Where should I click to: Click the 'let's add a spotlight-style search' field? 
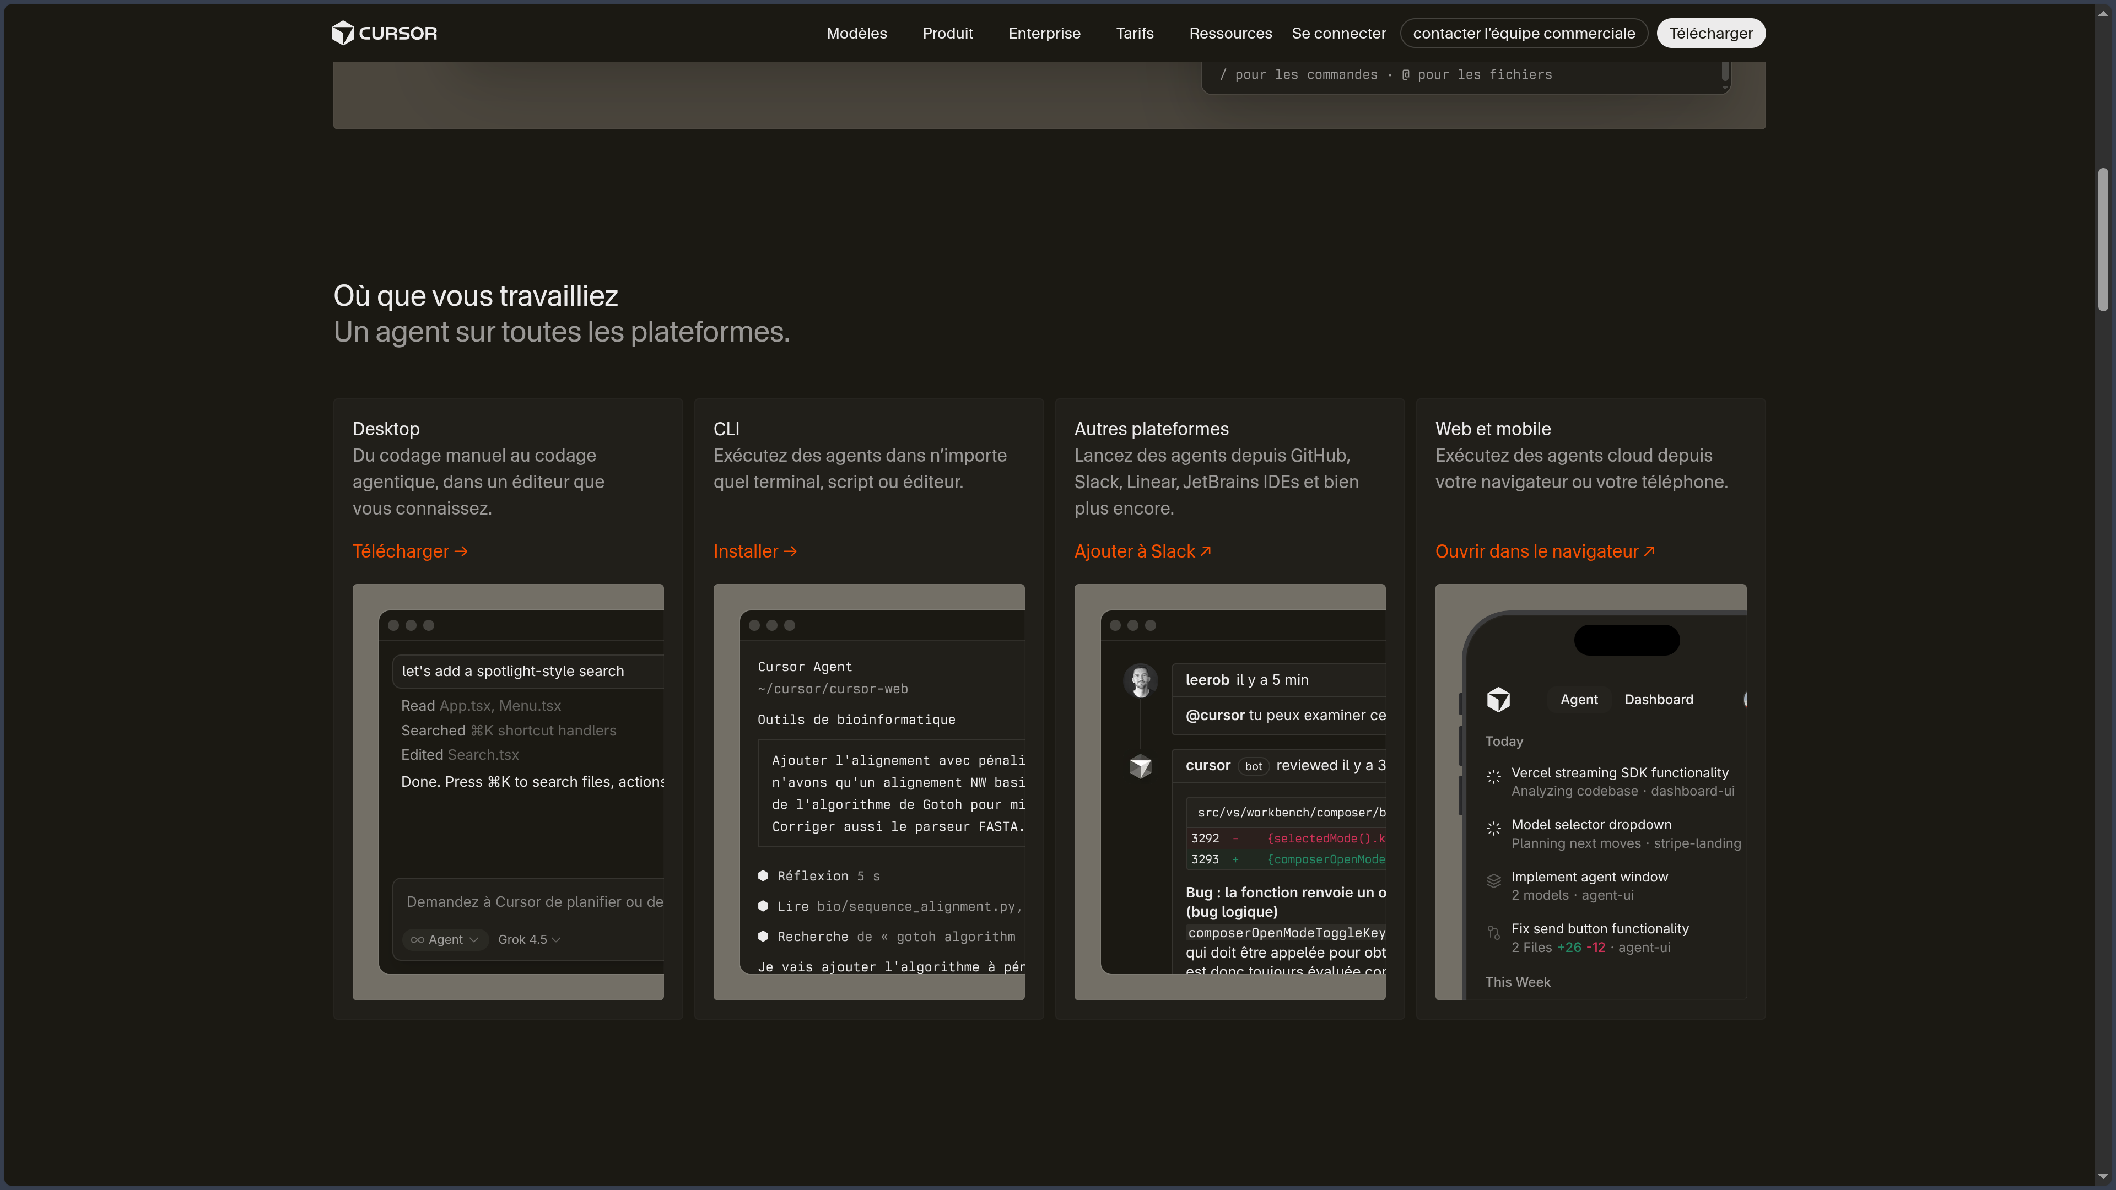tap(528, 671)
